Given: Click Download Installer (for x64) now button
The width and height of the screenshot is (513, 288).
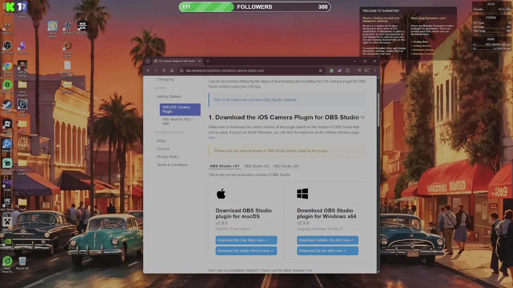Looking at the screenshot, I should click(x=327, y=240).
